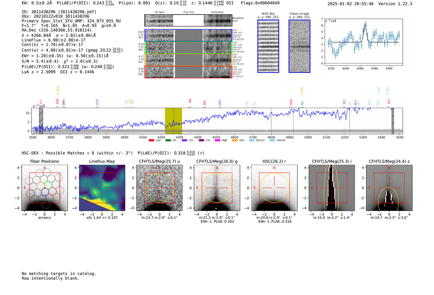
Task: Click the Obs: 20210122v010 text line
Action: (55, 16)
